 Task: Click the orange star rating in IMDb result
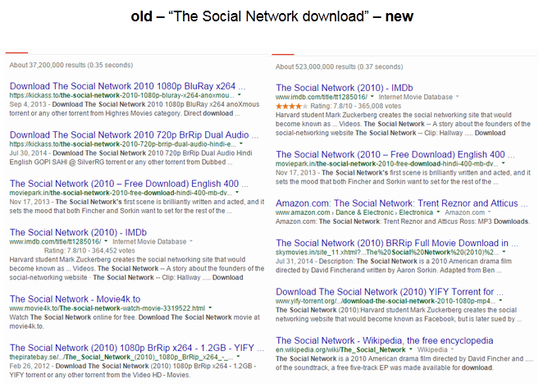291,106
